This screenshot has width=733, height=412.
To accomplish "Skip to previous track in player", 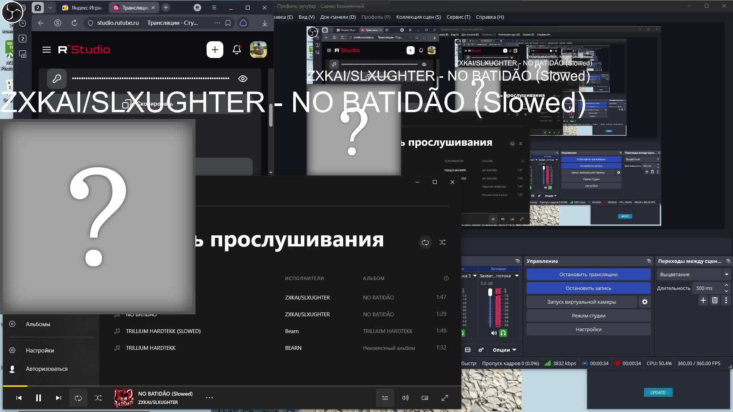I will pos(19,398).
